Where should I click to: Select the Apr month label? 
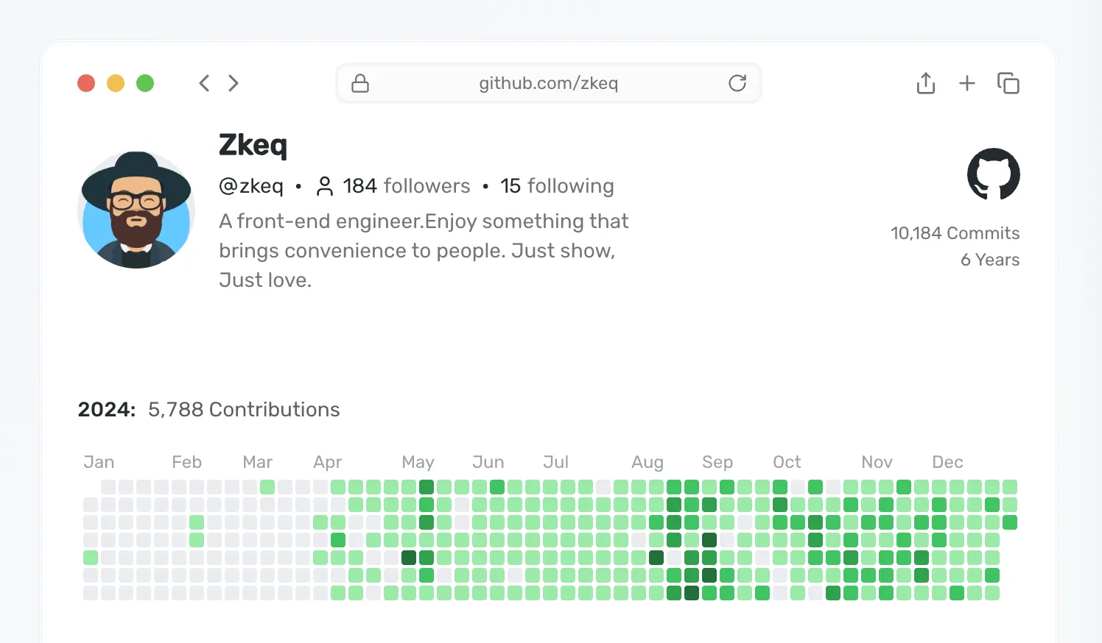click(x=328, y=462)
